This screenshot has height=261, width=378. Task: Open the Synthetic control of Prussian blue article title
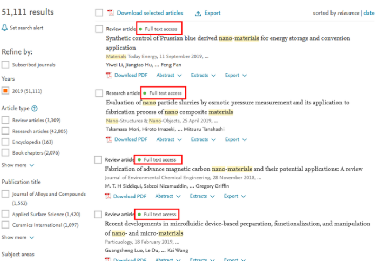(x=228, y=43)
